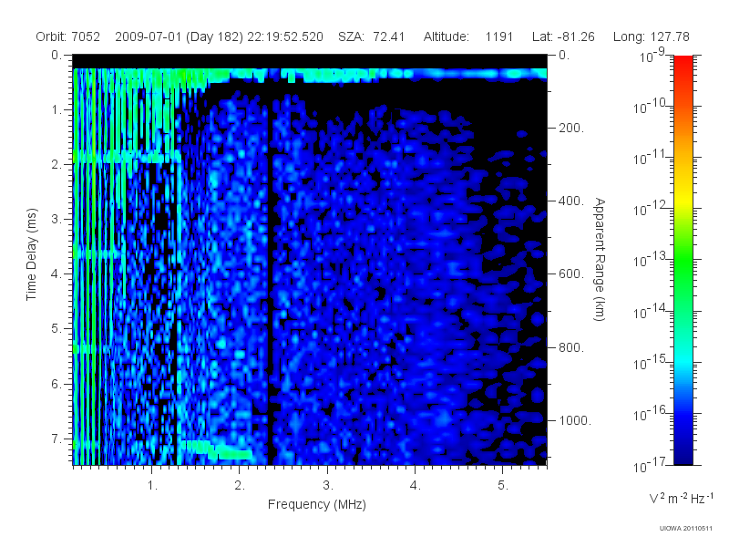This screenshot has width=729, height=547.
Task: Click the date '2009-07-01 (Day 182)' text
Action: click(179, 36)
